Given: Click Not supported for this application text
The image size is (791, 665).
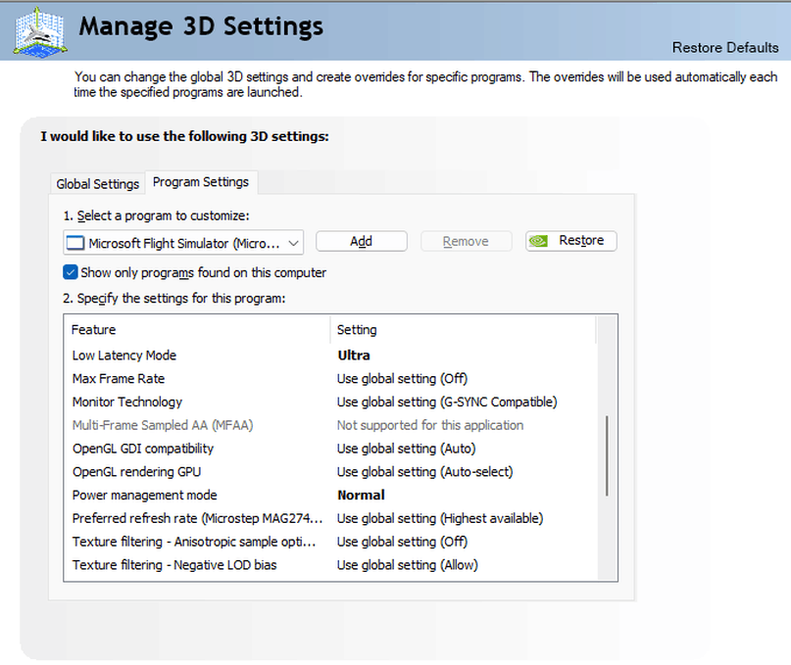Looking at the screenshot, I should pyautogui.click(x=429, y=425).
